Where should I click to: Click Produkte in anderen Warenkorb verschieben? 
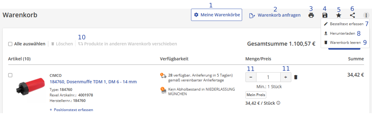click(127, 44)
